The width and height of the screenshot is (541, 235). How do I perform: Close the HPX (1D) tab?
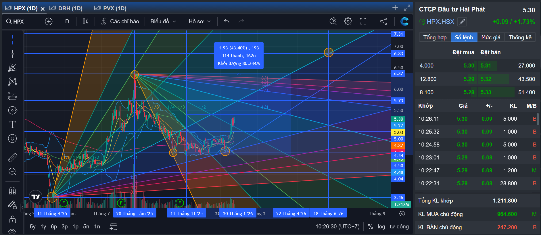point(43,9)
